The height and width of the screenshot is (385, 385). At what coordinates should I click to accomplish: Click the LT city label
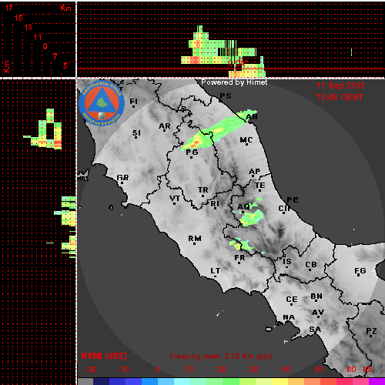pos(216,271)
